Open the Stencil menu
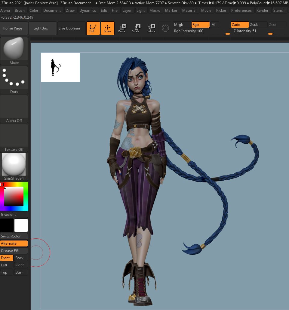 [x=279, y=11]
